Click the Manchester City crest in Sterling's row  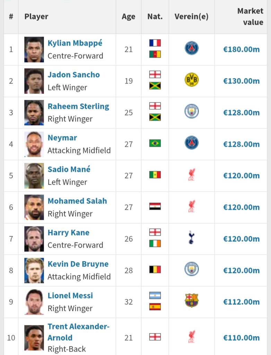pyautogui.click(x=191, y=112)
